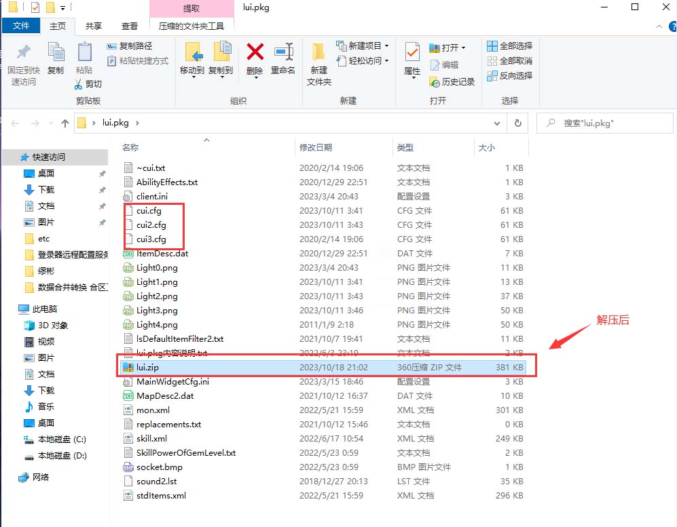The image size is (677, 527).
Task: Click the search lui.pkg input field
Action: coord(604,123)
